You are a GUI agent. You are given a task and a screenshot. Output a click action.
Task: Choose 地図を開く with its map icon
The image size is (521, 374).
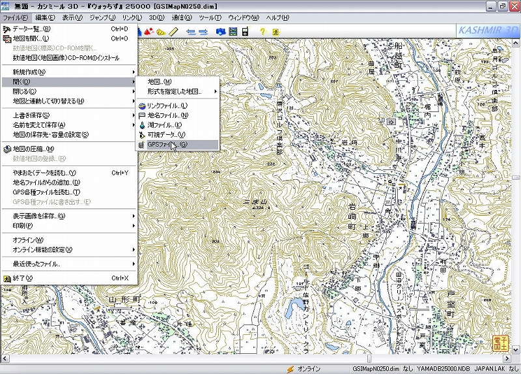(69, 38)
